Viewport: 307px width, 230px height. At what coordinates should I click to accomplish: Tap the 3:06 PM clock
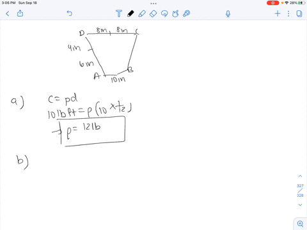click(x=8, y=3)
